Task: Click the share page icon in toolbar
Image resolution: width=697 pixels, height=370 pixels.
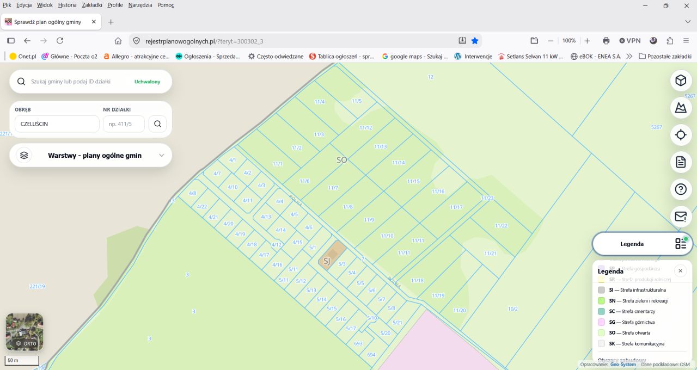Action: (534, 41)
